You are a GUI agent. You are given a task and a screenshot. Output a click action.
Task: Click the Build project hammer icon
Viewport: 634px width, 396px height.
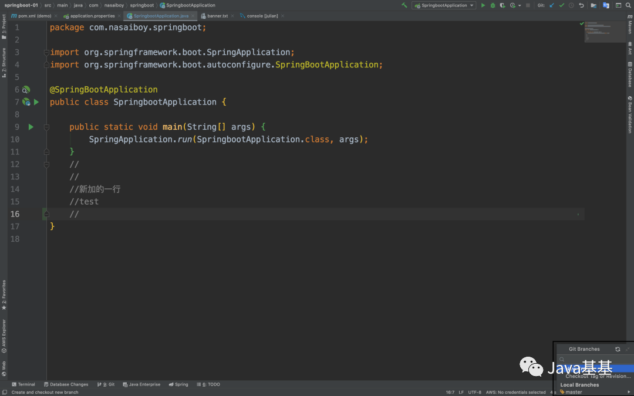[x=404, y=5]
